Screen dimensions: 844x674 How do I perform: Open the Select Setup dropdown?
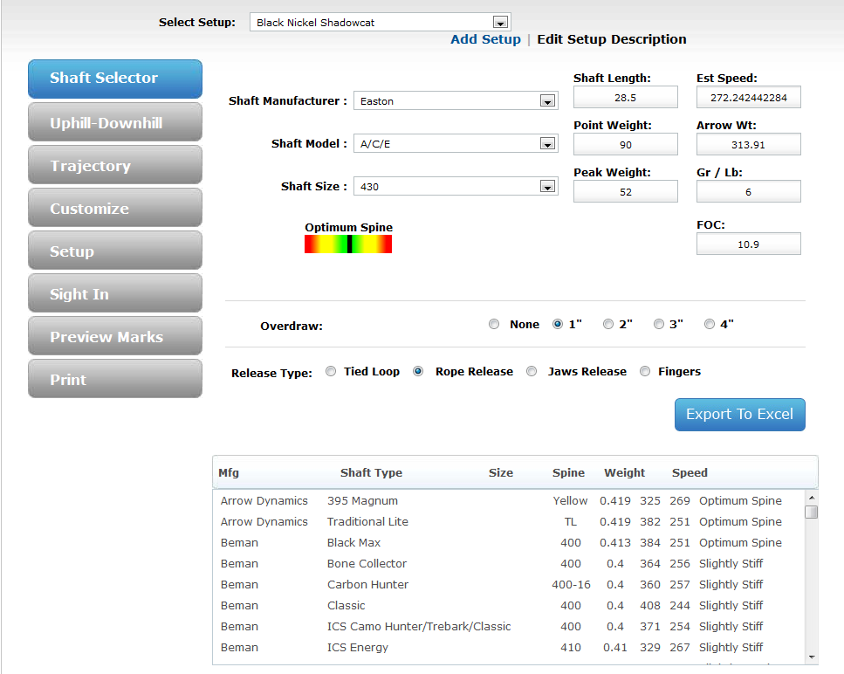coord(500,23)
